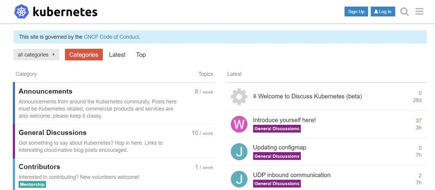Open the Updating configmap topic
This screenshot has height=190, width=435.
coord(280,147)
